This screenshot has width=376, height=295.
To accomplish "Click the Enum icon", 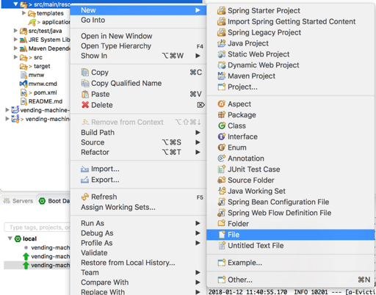I will coord(222,147).
